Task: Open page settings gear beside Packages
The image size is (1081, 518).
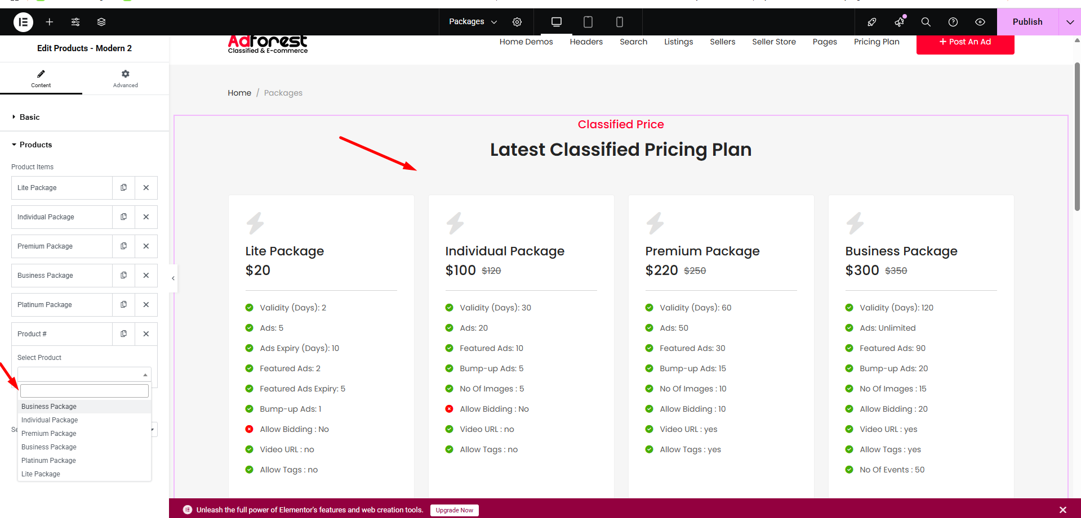Action: (517, 22)
